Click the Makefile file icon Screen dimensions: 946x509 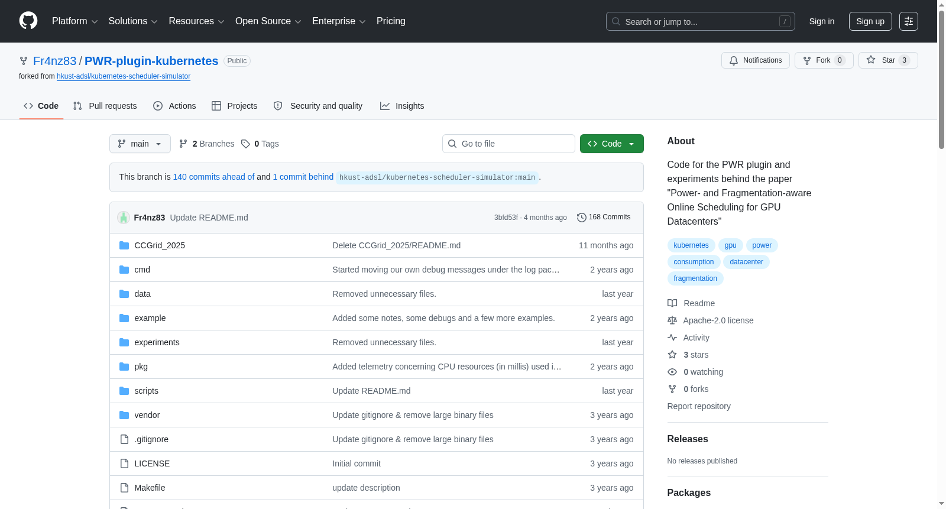click(124, 488)
